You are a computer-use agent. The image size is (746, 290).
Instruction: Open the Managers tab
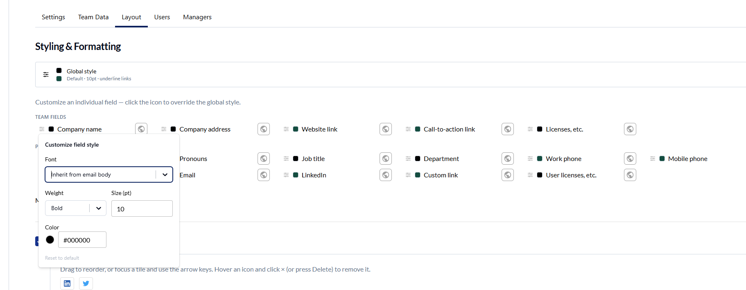coord(197,17)
